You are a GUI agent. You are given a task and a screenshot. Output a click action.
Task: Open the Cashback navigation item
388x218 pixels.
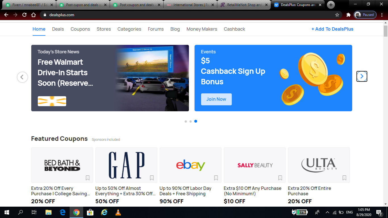[234, 29]
